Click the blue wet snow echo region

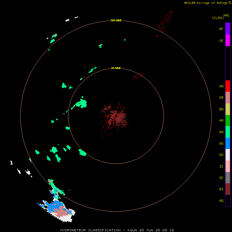(x=54, y=206)
